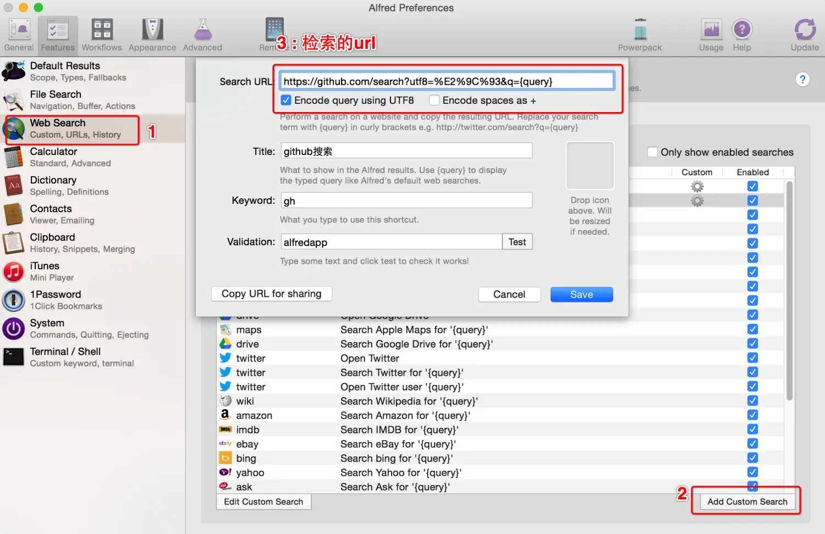Select the Features toolbar icon
This screenshot has height=534, width=825.
tap(58, 35)
